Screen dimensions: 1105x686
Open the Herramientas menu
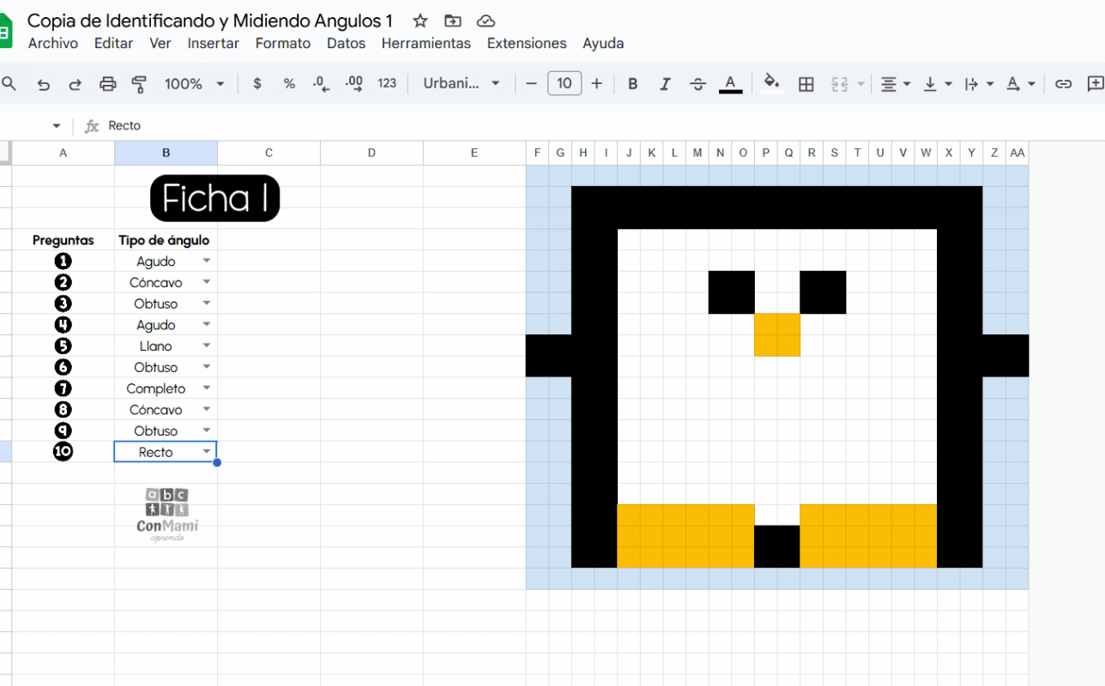click(426, 43)
